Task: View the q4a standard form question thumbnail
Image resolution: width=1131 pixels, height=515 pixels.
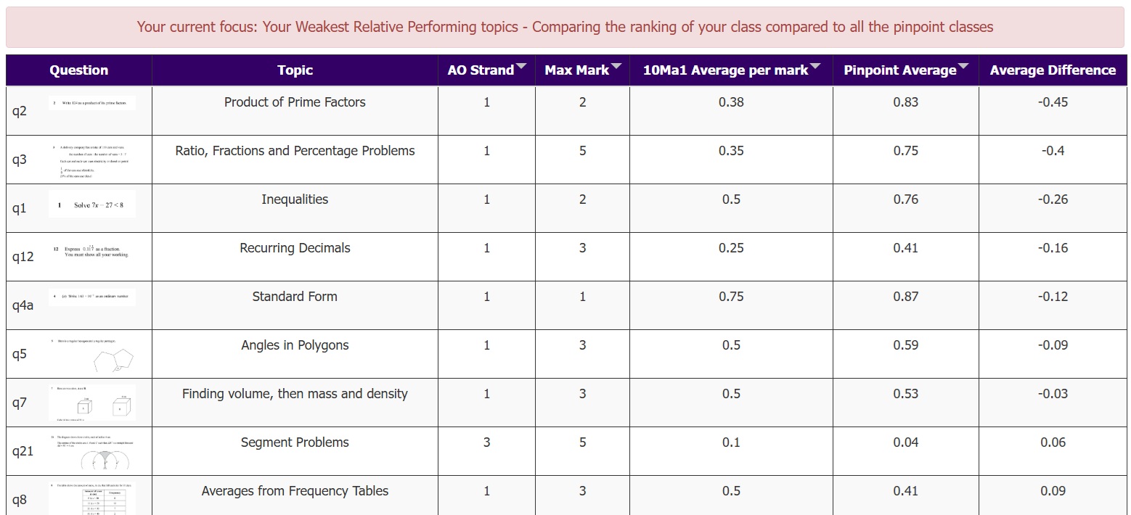Action: pyautogui.click(x=91, y=297)
